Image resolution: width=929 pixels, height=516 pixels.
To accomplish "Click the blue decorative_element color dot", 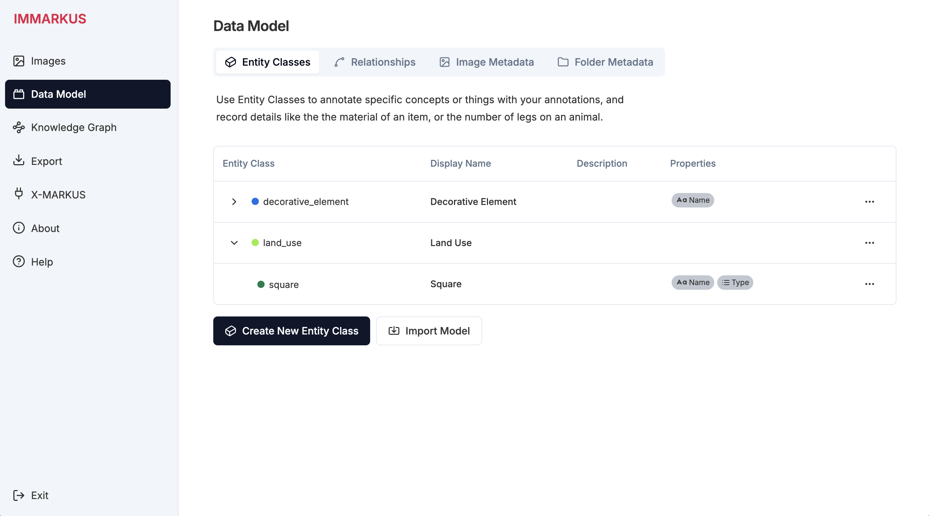I will 255,201.
